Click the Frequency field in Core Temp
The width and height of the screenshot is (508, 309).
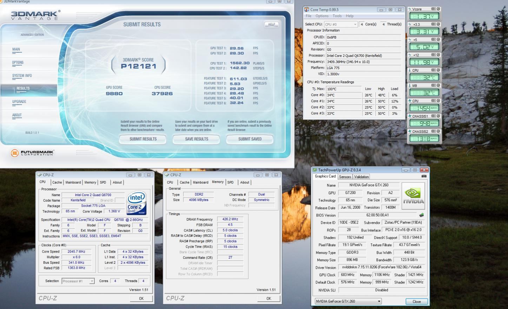(363, 62)
